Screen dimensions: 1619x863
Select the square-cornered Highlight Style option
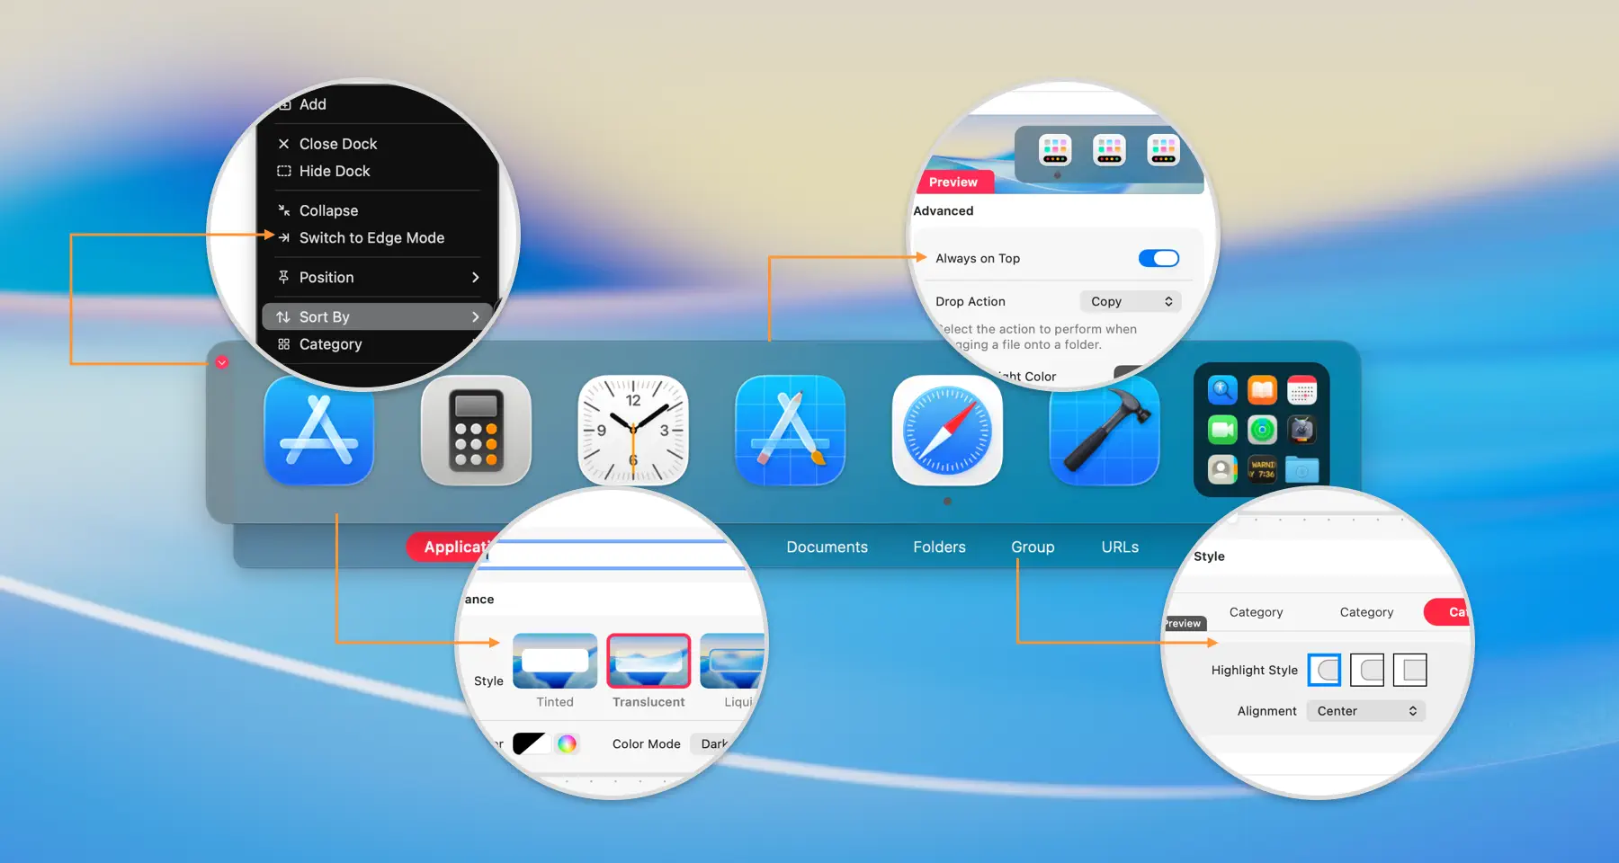pyautogui.click(x=1410, y=670)
